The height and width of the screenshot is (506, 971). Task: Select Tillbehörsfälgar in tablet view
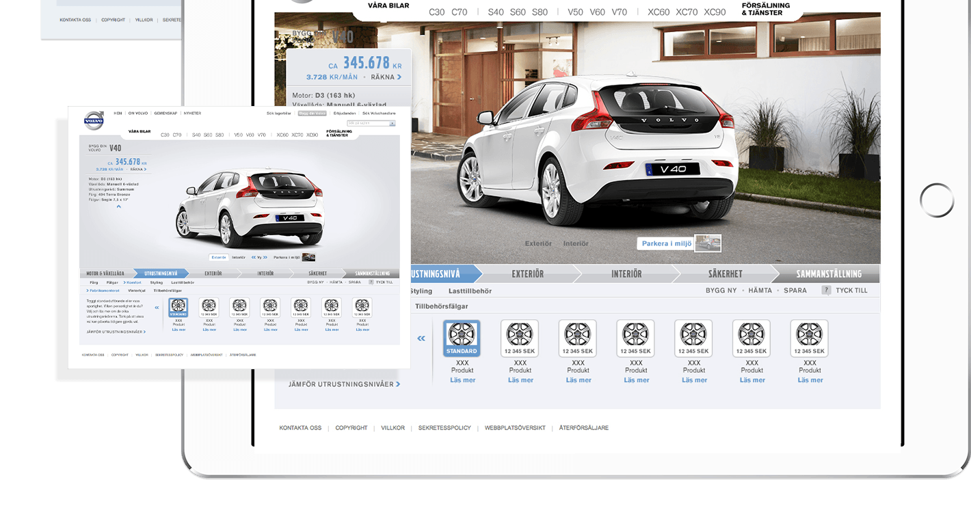[442, 306]
